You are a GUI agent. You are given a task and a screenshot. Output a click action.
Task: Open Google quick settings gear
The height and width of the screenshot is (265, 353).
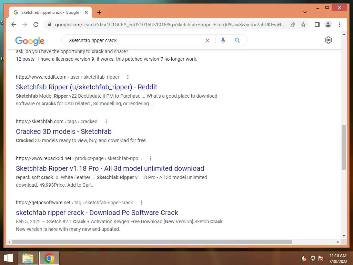tap(328, 40)
